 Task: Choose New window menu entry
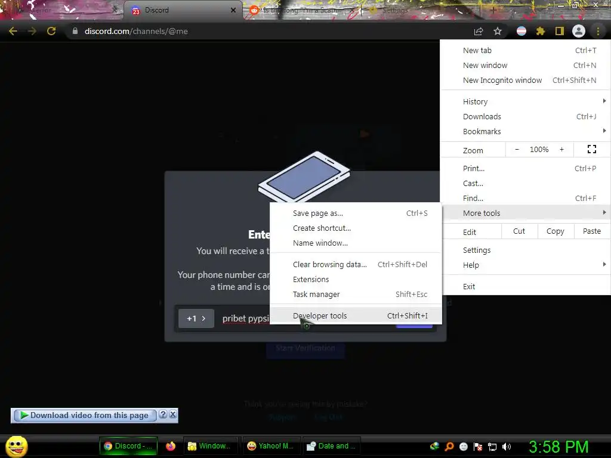526,66
